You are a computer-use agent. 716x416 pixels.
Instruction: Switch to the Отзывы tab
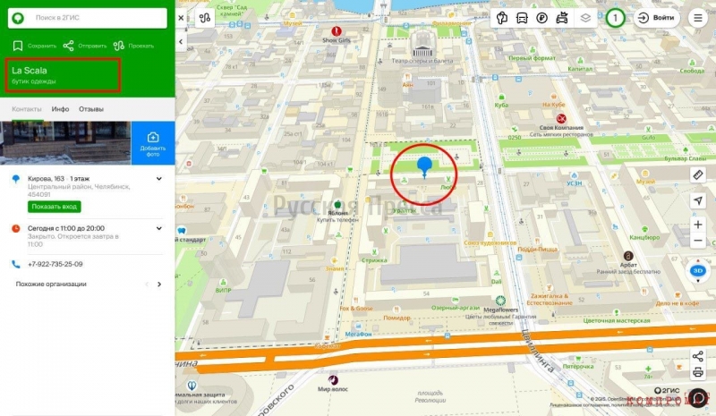(x=91, y=109)
